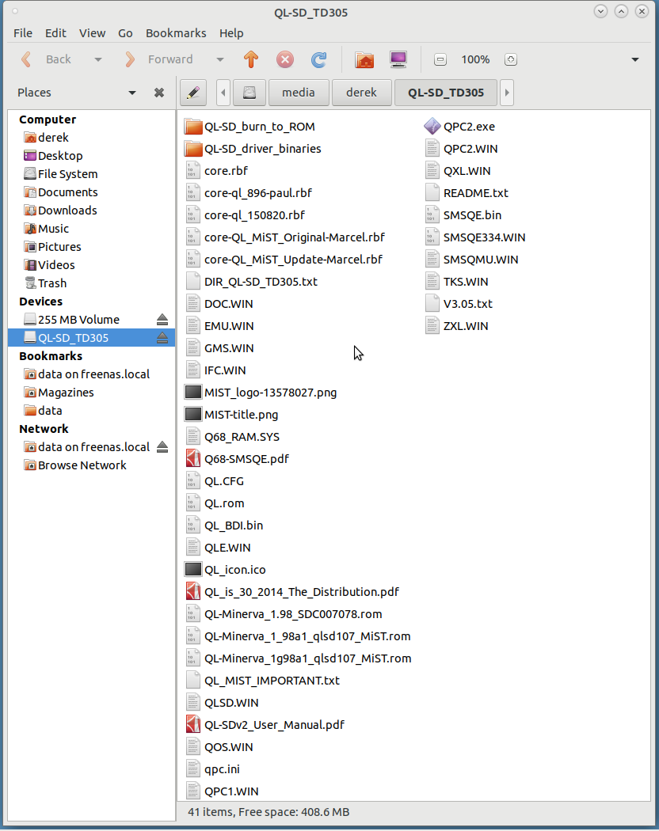Open Videos in sidebar
Screen dimensions: 659x831
click(x=49, y=265)
